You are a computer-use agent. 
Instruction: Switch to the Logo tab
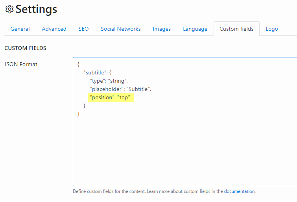click(272, 29)
